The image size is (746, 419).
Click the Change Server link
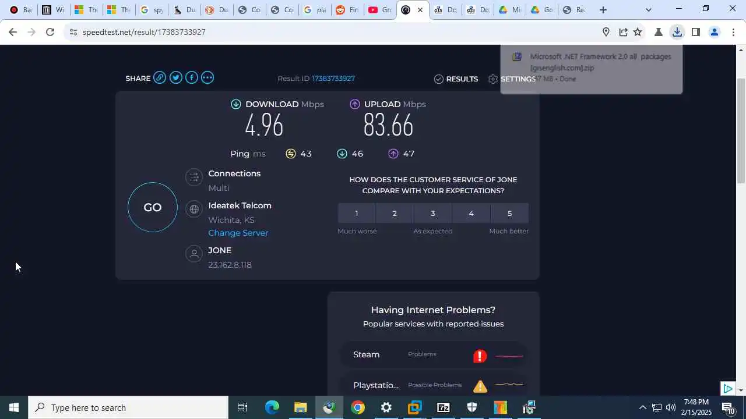[238, 233]
